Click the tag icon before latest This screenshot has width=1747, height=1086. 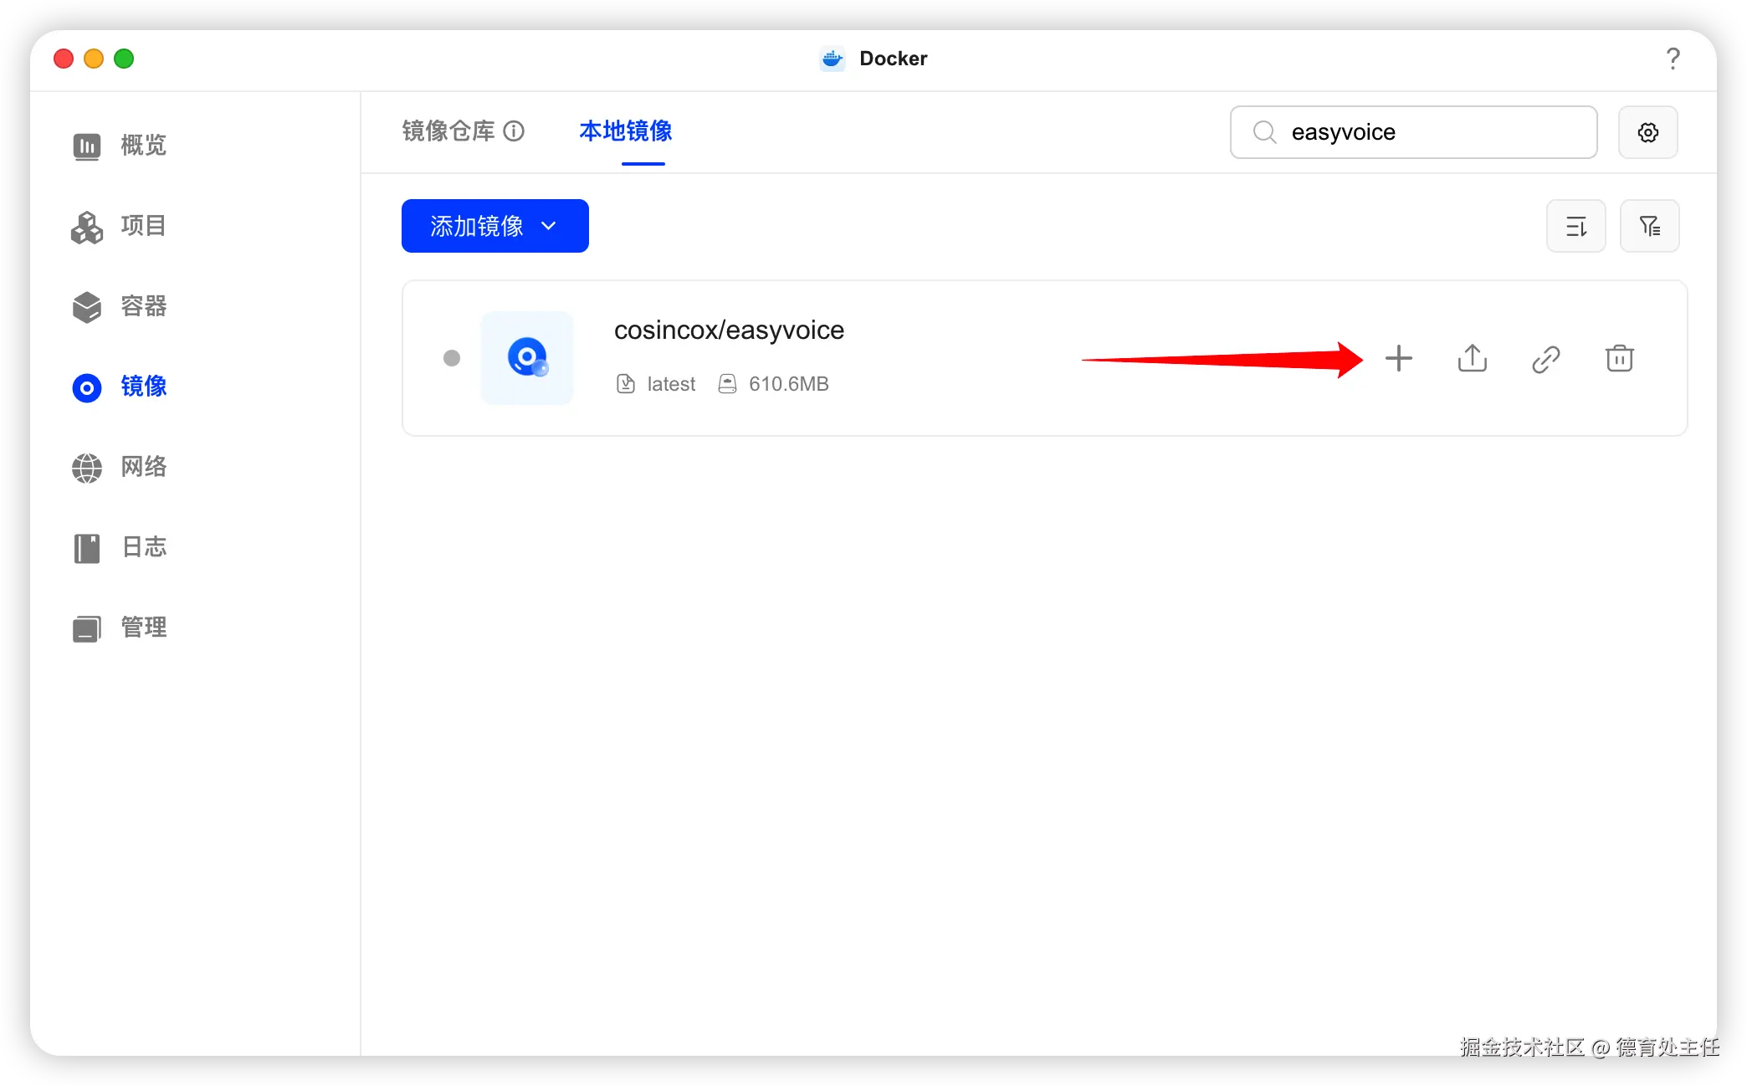[626, 384]
